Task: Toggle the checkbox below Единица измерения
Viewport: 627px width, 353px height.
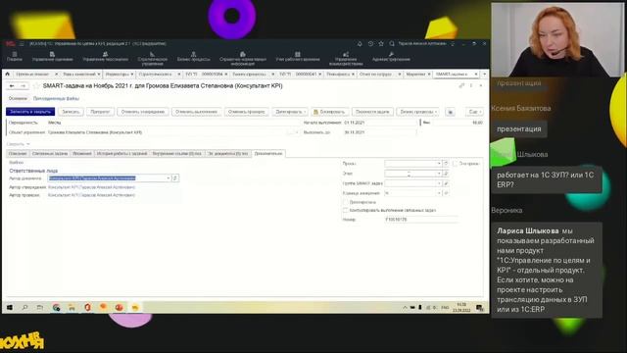Action: (x=346, y=202)
